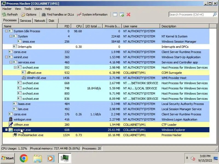Click the find window toolbar icon
219x164 pixels.
[115, 14]
